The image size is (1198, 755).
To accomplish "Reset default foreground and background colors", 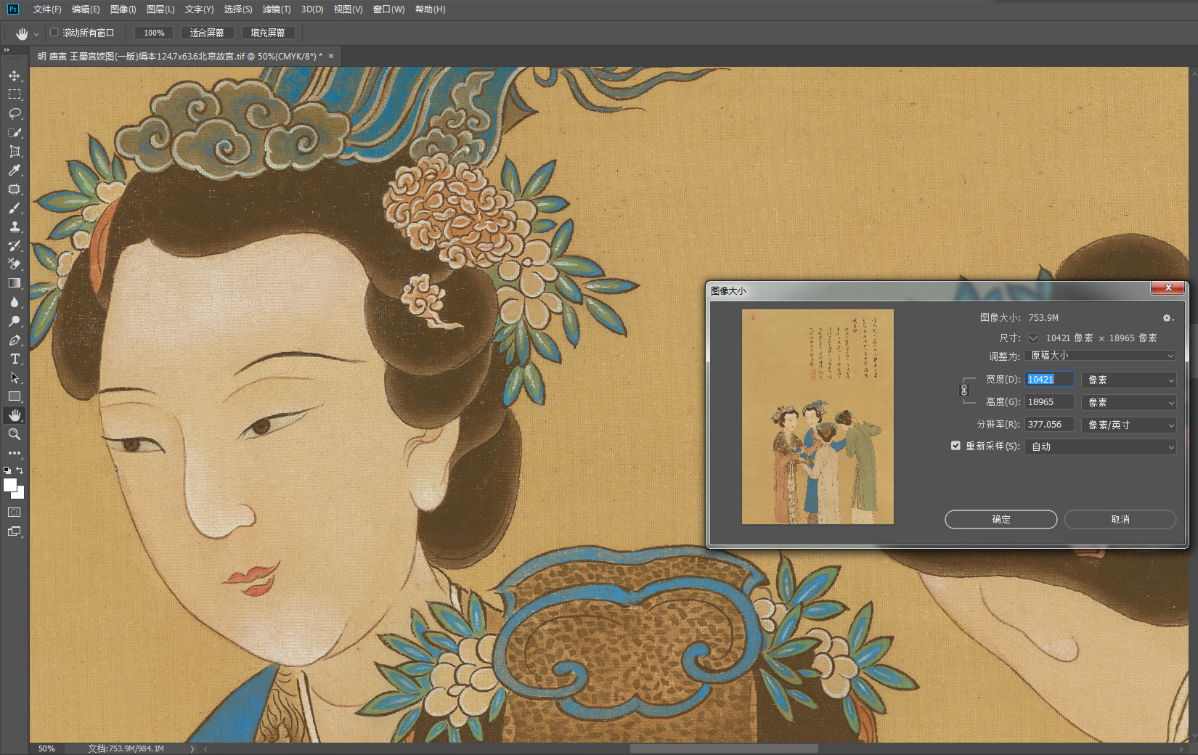I will click(x=7, y=470).
